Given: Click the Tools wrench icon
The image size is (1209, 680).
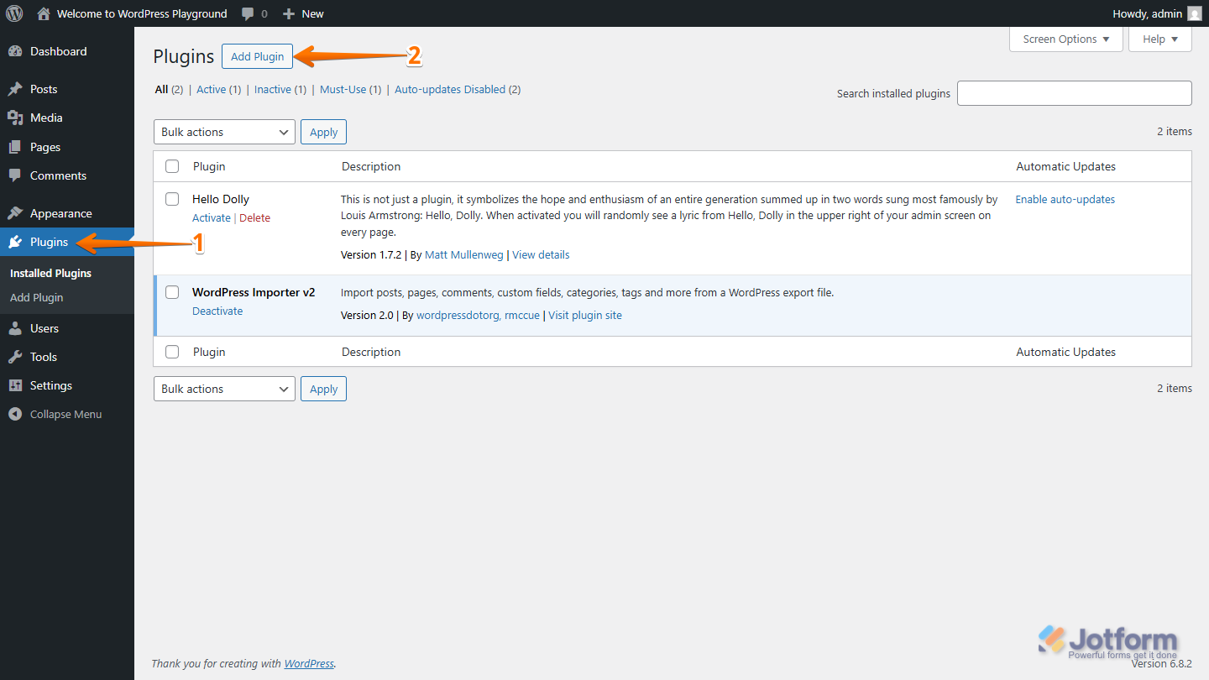Looking at the screenshot, I should (15, 357).
